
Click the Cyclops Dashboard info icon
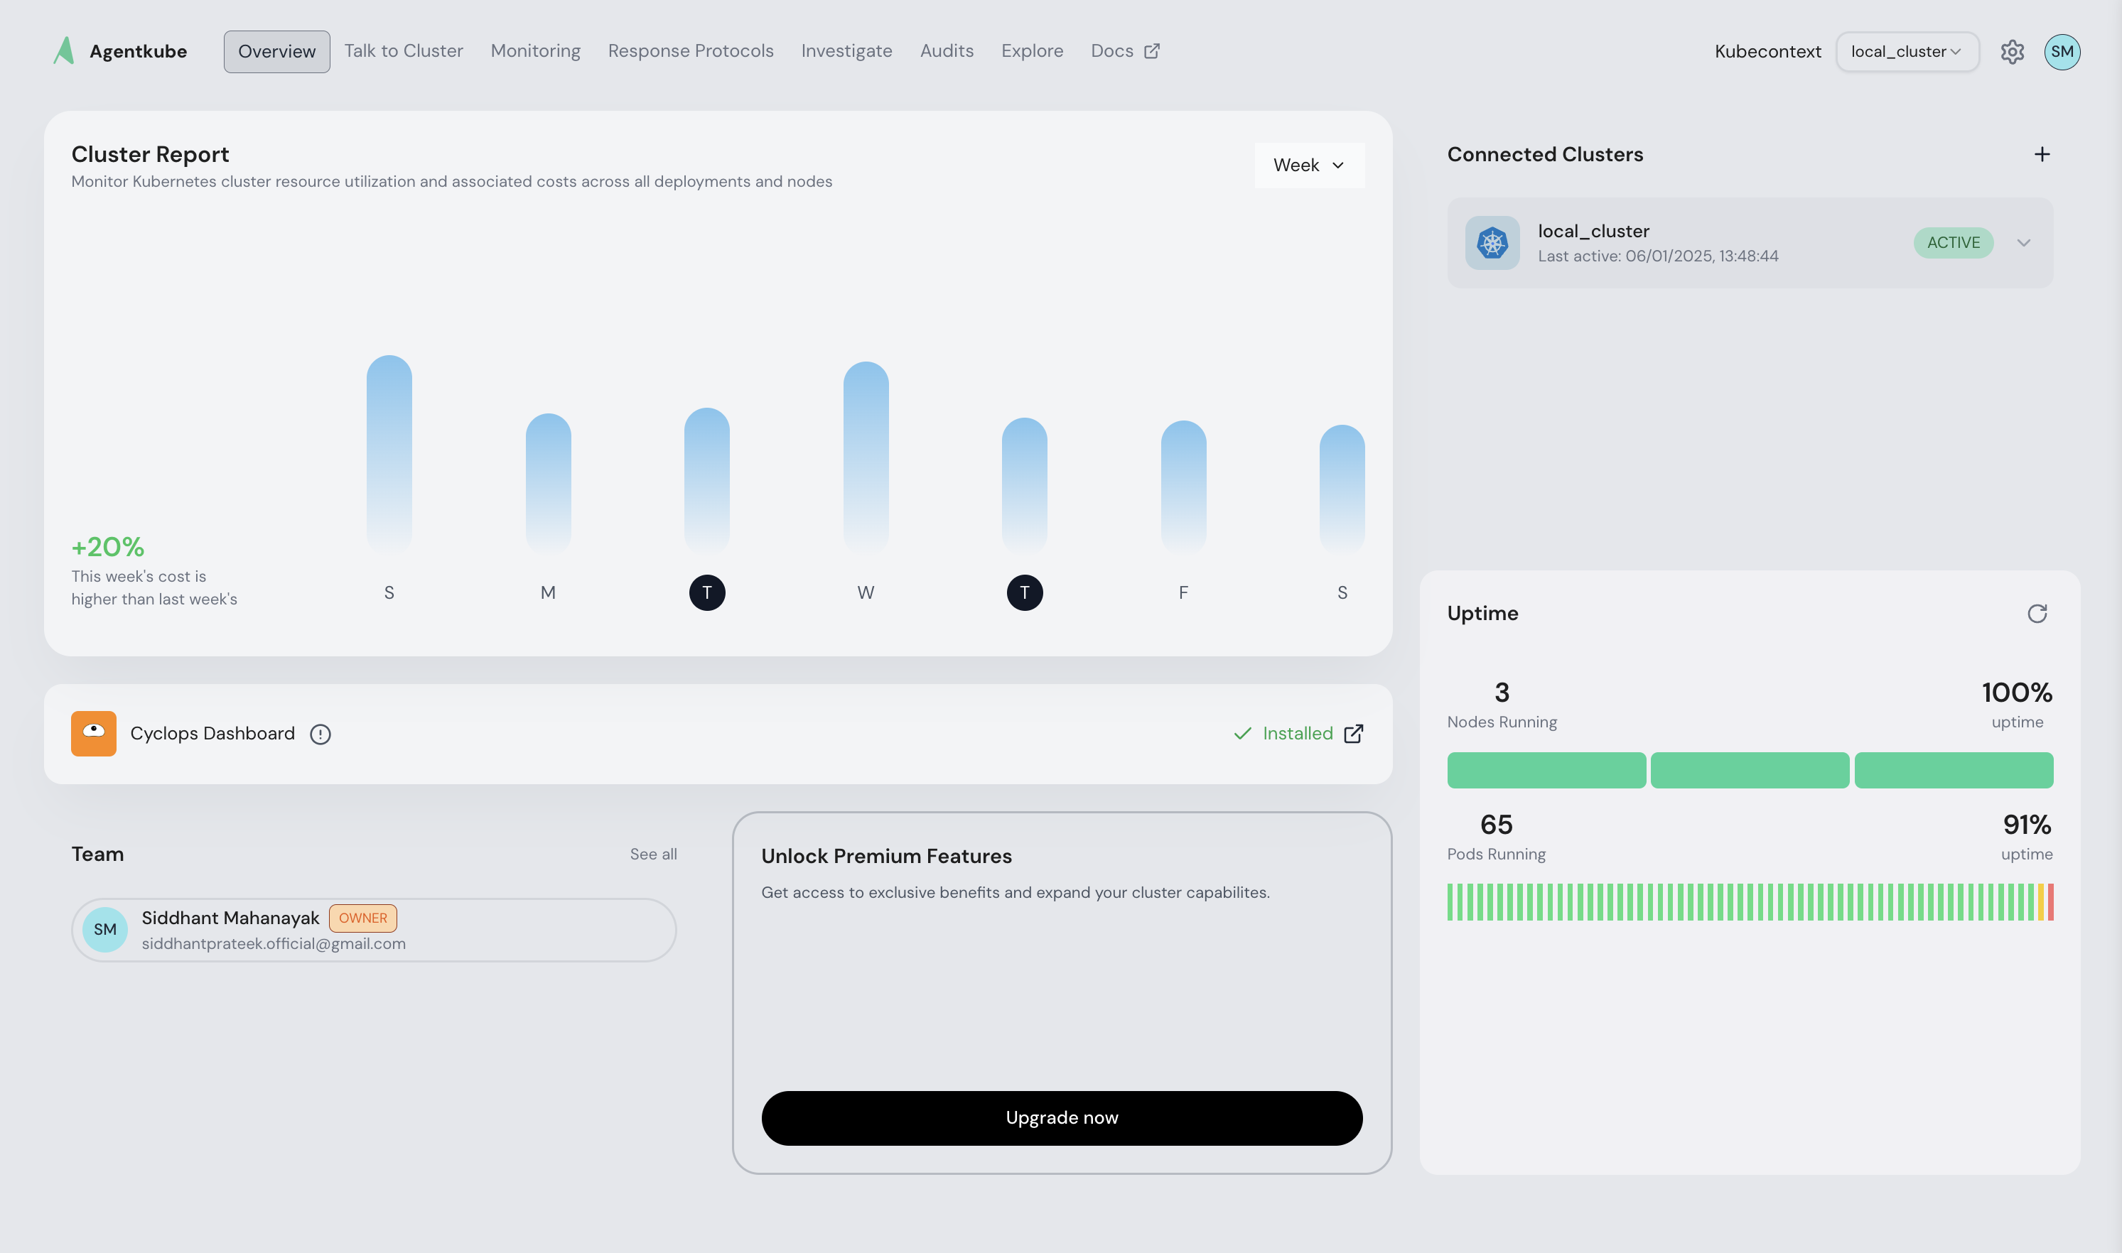[321, 734]
